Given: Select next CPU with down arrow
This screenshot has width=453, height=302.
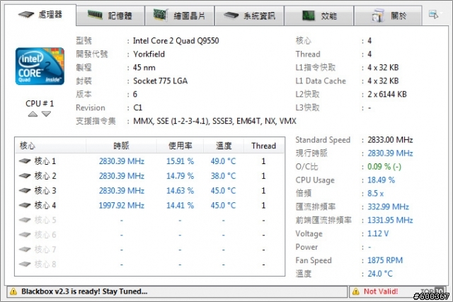Looking at the screenshot, I should point(46,114).
